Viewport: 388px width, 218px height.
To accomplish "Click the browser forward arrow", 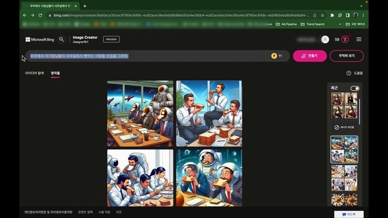I will pyautogui.click(x=32, y=15).
